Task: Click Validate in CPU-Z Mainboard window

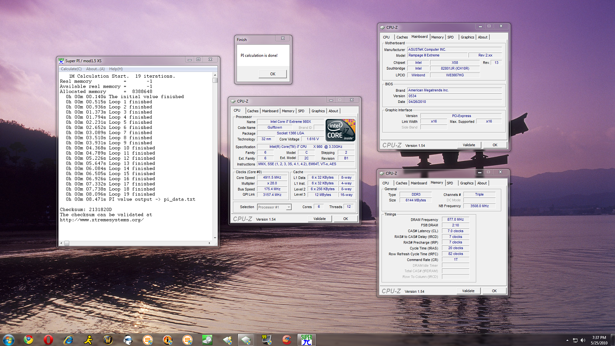Action: tap(469, 145)
